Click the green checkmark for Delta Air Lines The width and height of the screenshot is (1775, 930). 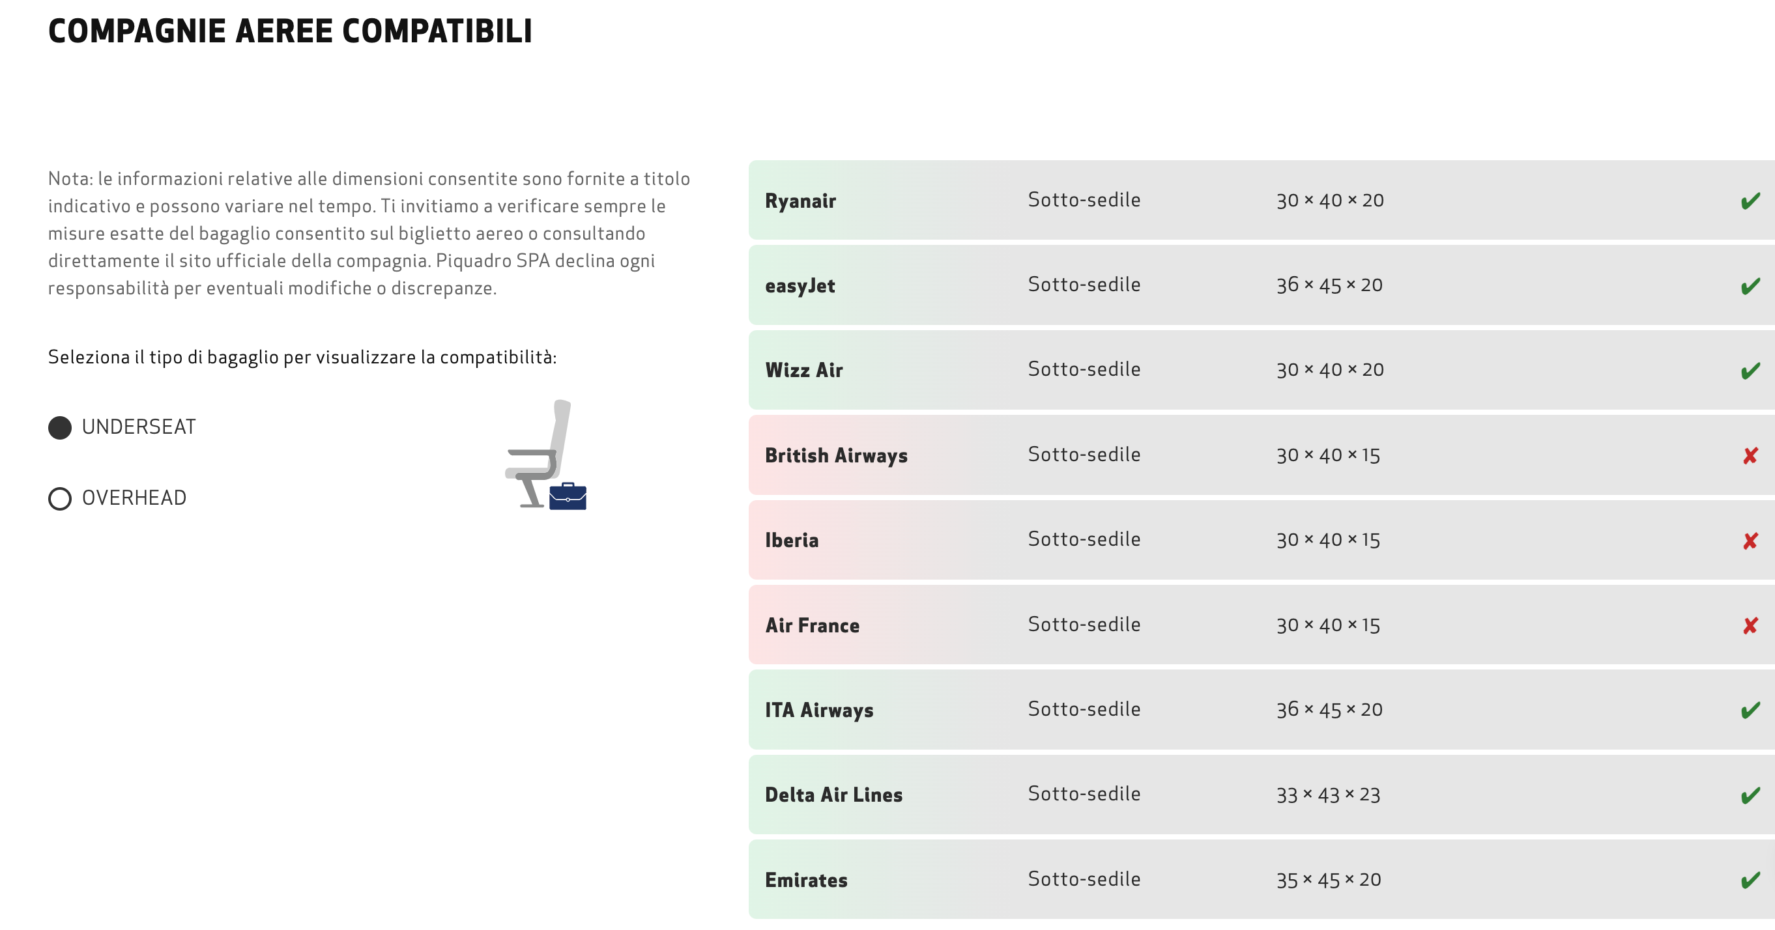coord(1750,796)
